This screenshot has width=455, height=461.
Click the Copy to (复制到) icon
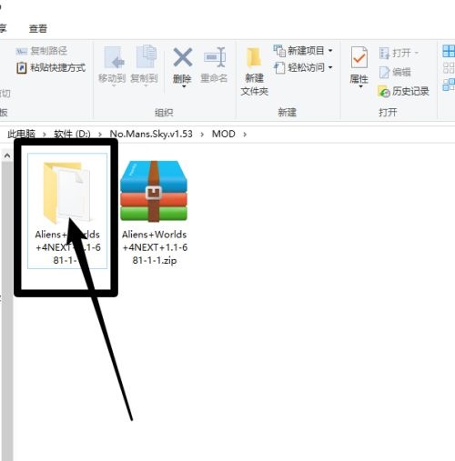(147, 56)
